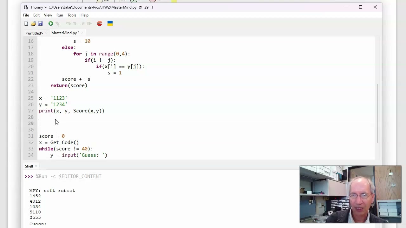
Task: Click the line score += s
Action: tap(76, 79)
